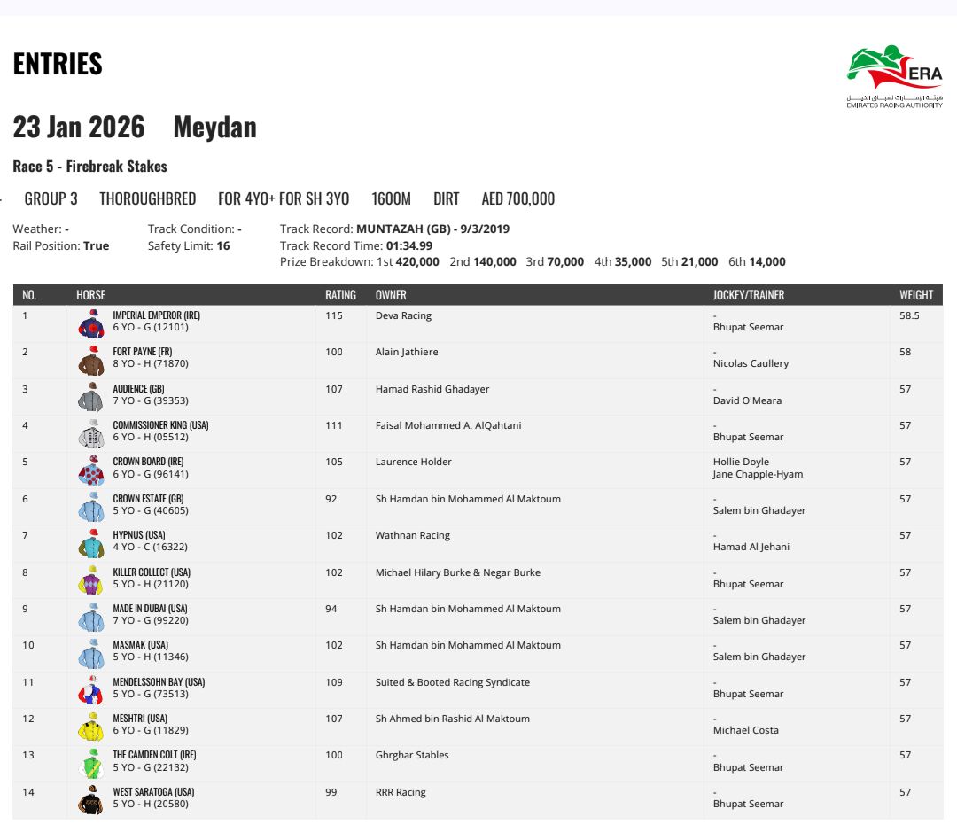
Task: Click Imperial Emperor's jockey silks icon
Action: 91,324
